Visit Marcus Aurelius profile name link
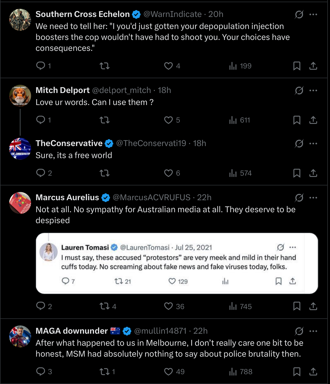 coord(67,197)
